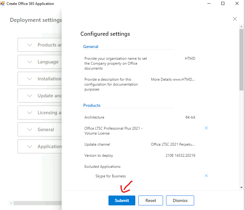This screenshot has height=210, width=245.
Task: Click the Configured settings heading
Action: pyautogui.click(x=105, y=34)
